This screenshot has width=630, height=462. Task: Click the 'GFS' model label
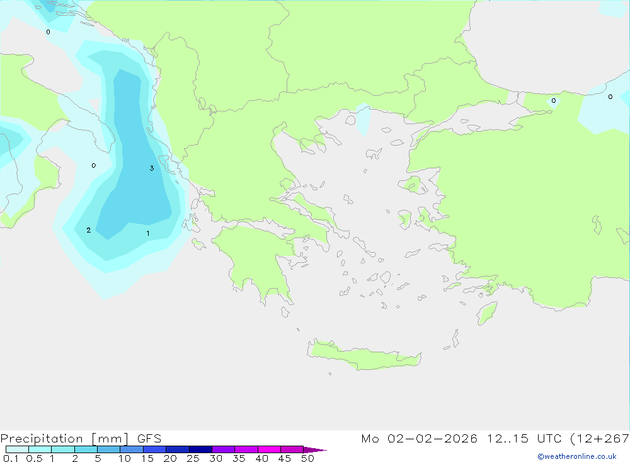(x=149, y=439)
